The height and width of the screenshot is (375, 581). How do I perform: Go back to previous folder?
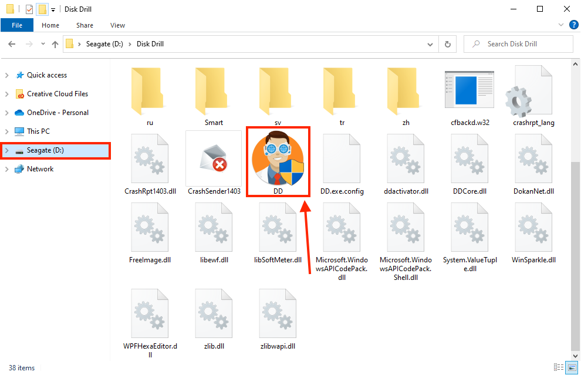click(12, 44)
